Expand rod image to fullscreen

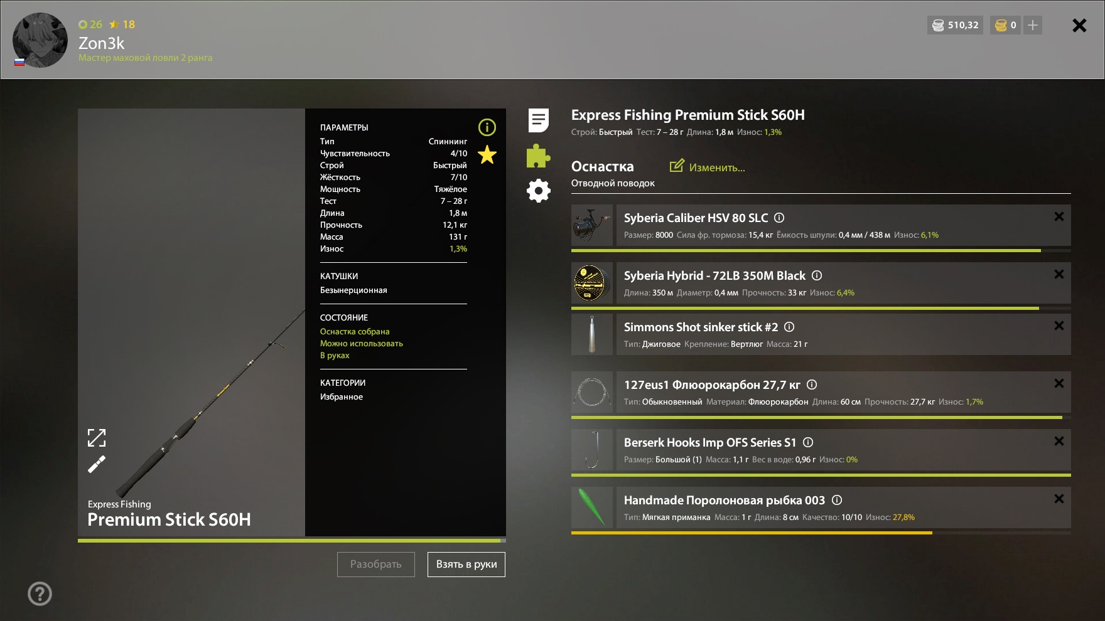tap(97, 438)
